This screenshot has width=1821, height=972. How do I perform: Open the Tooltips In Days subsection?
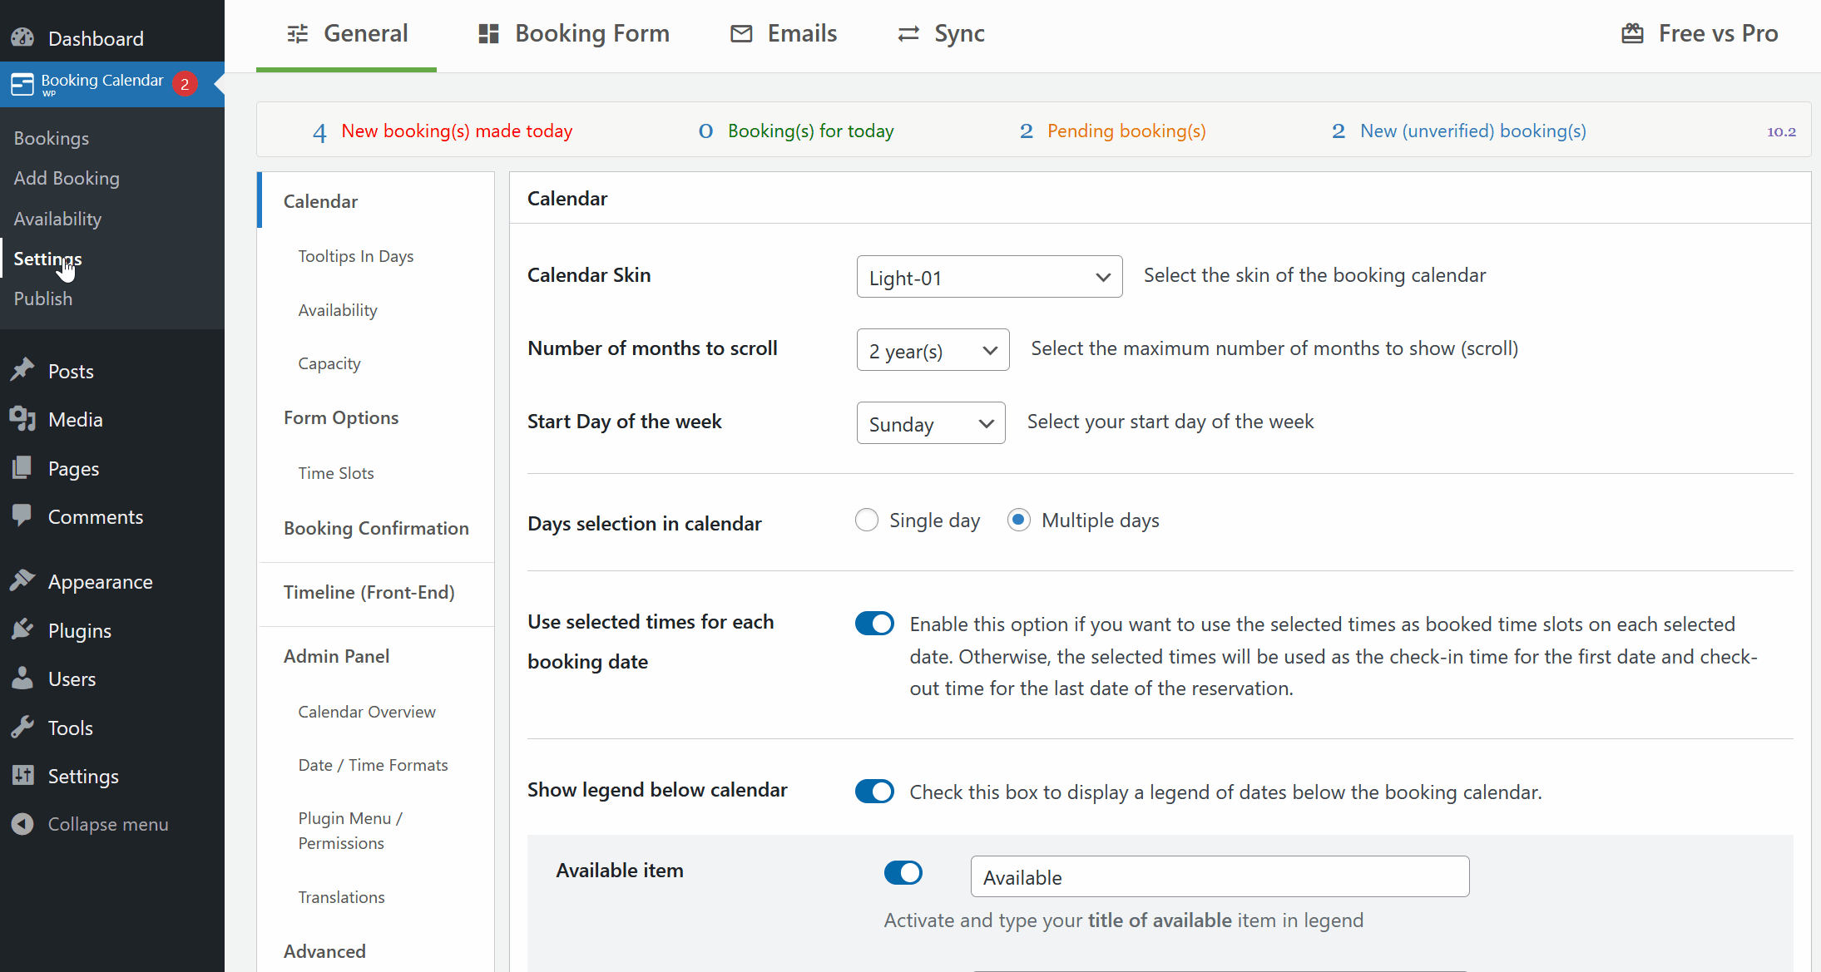click(356, 256)
